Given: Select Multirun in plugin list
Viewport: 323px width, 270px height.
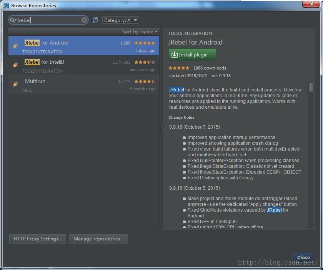Looking at the screenshot, I should 84,84.
